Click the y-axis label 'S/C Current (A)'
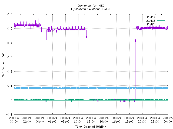173x129 pixels. tap(4, 65)
